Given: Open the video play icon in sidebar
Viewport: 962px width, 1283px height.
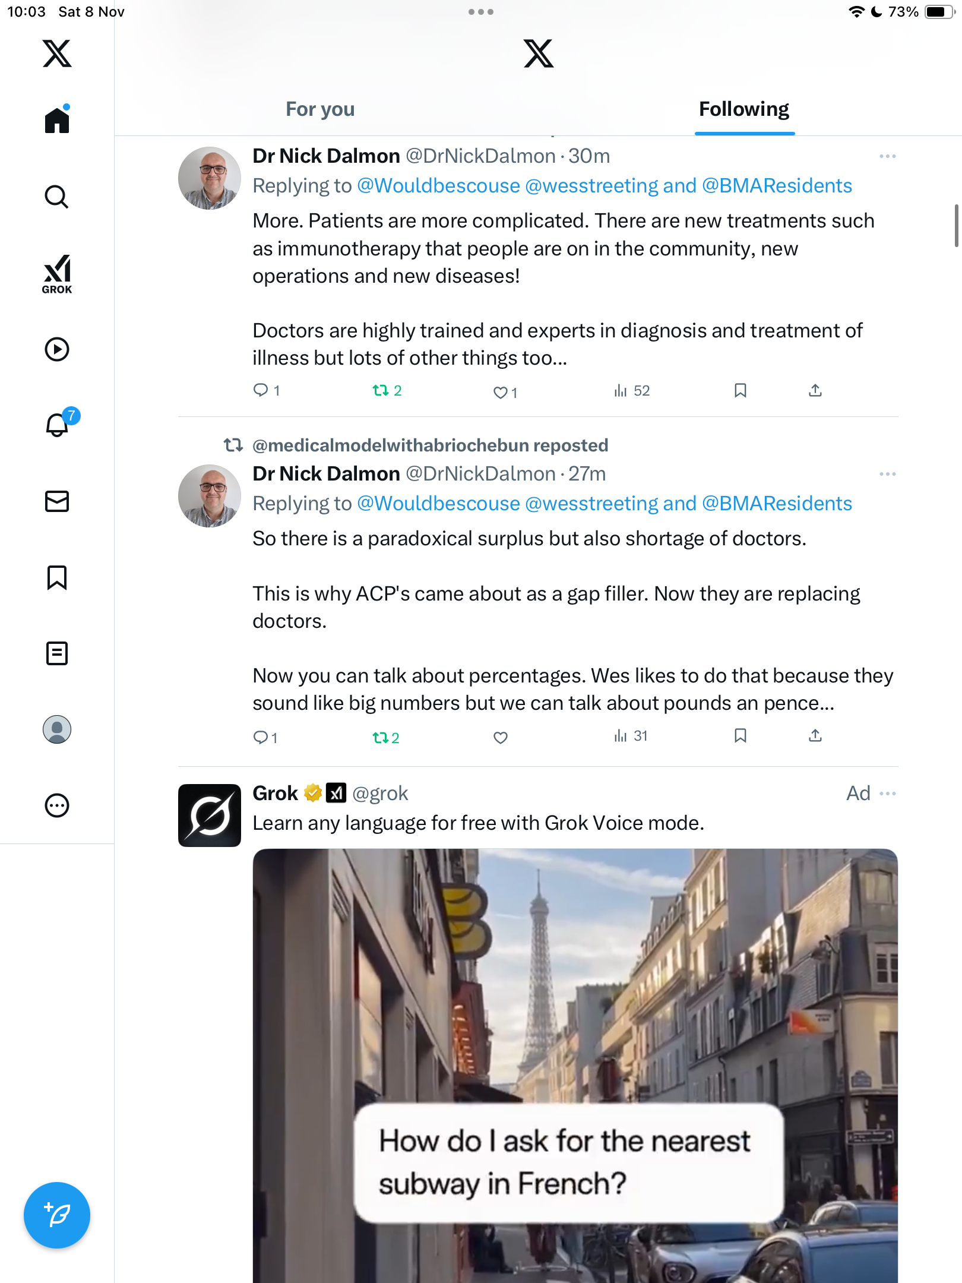Looking at the screenshot, I should (57, 349).
